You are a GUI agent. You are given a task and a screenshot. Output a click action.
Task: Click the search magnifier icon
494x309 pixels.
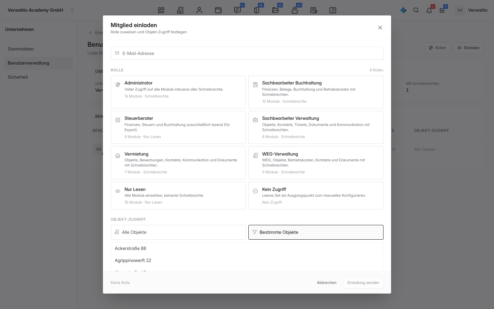(x=416, y=10)
